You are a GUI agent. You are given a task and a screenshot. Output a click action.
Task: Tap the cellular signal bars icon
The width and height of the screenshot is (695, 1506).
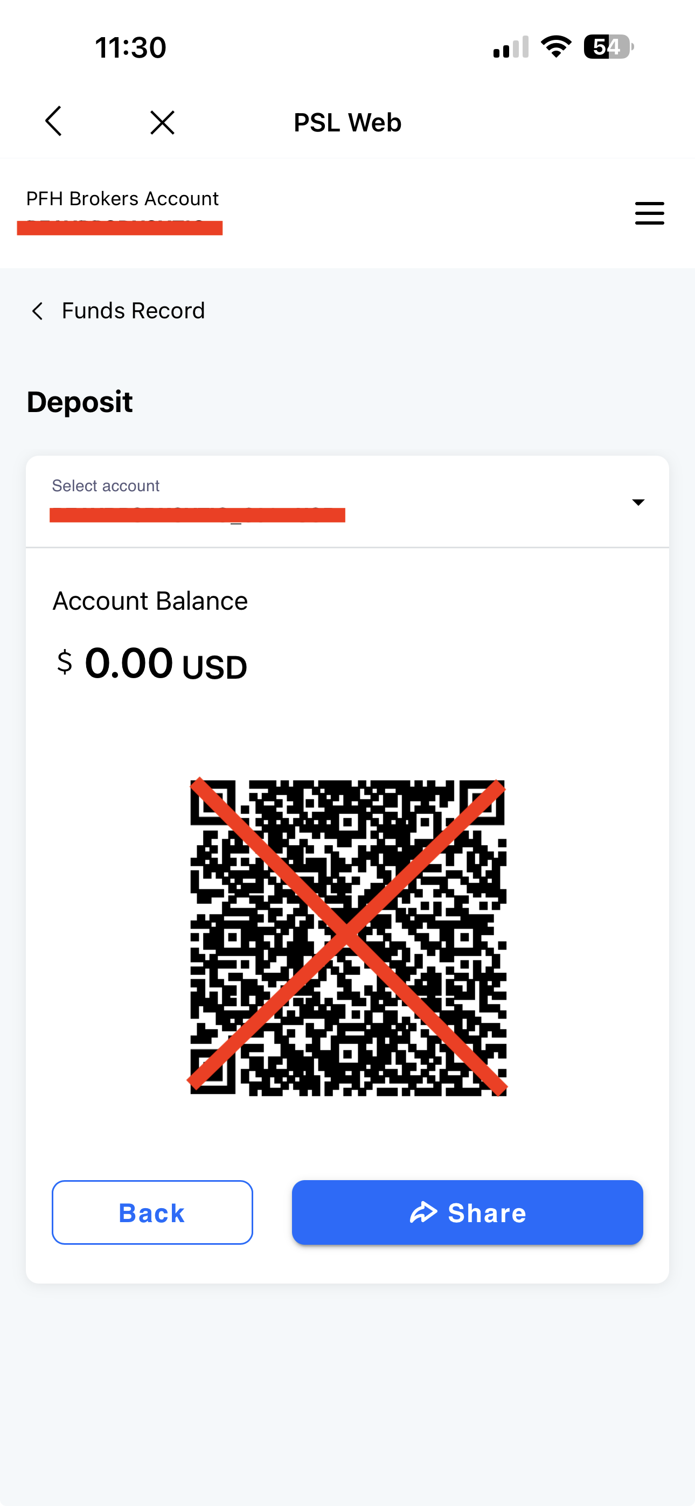[511, 47]
